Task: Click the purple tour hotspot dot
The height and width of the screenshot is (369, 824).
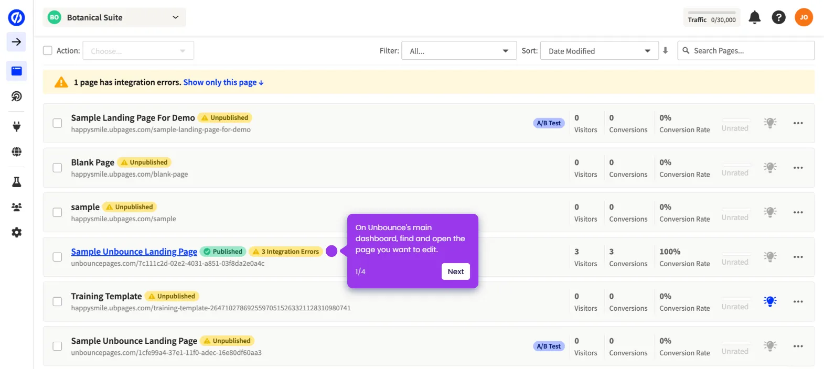Action: [x=331, y=251]
